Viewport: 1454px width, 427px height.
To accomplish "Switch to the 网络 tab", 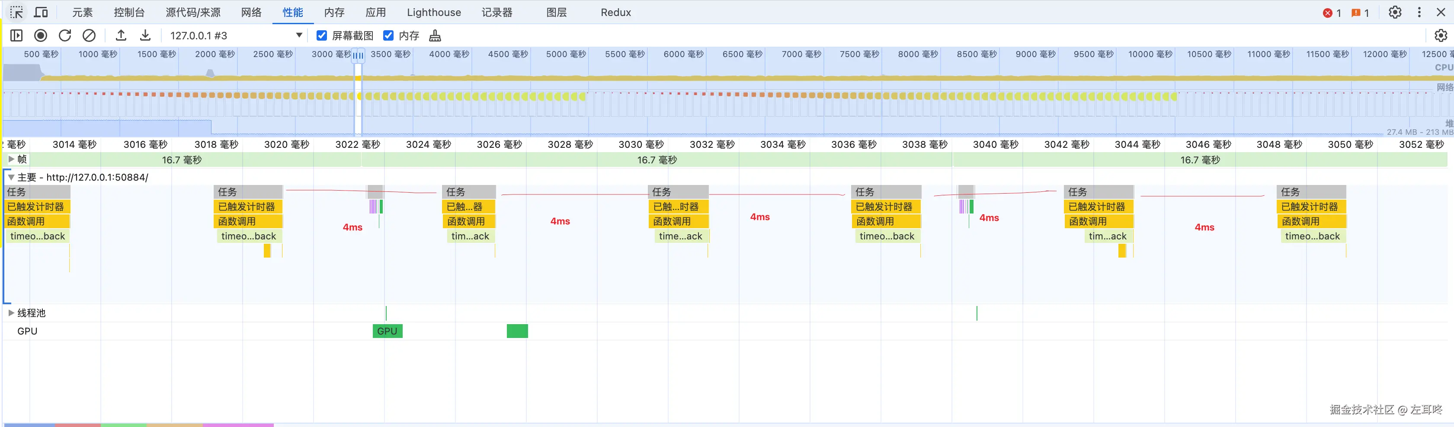I will [x=251, y=13].
